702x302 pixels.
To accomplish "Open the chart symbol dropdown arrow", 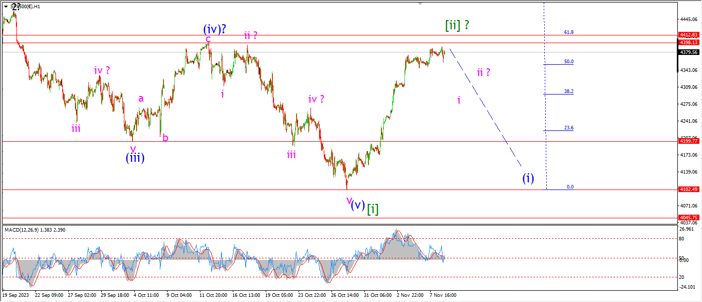I will click(6, 6).
